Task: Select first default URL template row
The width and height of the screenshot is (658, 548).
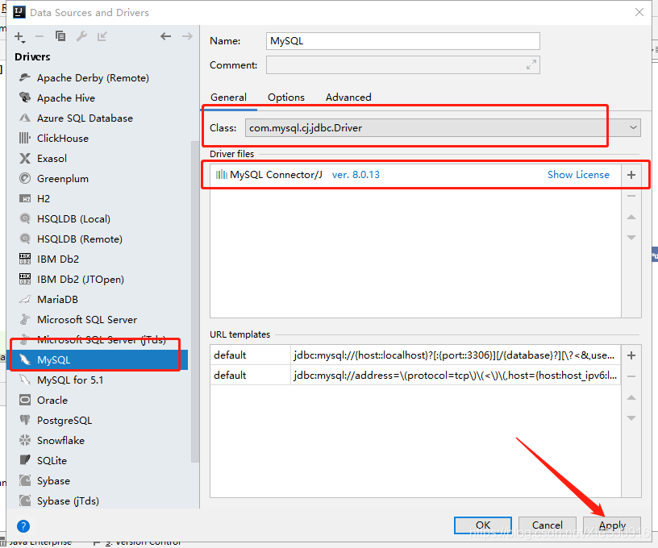Action: (x=415, y=355)
